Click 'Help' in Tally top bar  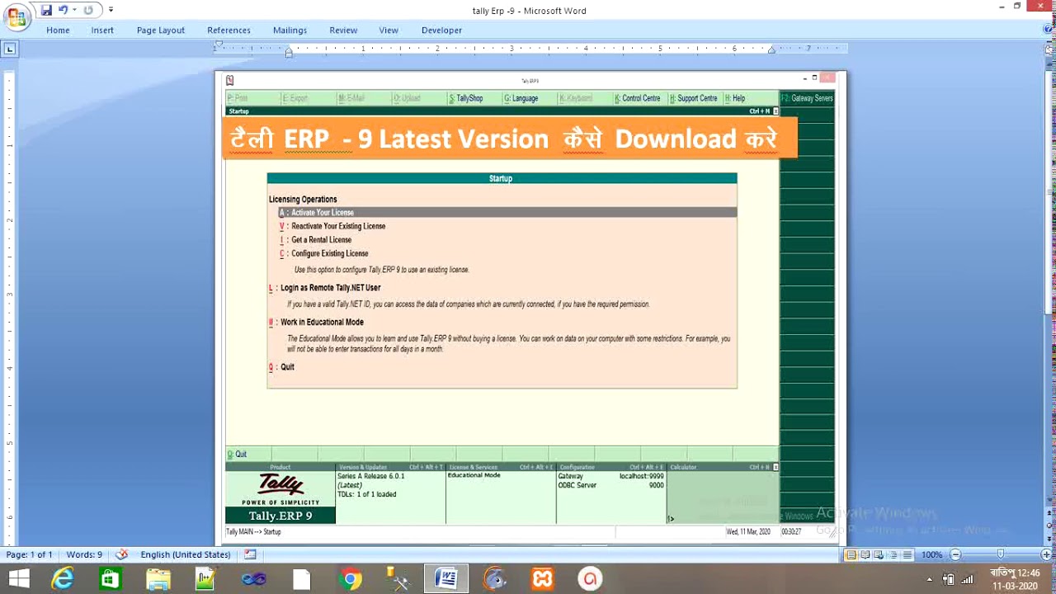pyautogui.click(x=738, y=98)
